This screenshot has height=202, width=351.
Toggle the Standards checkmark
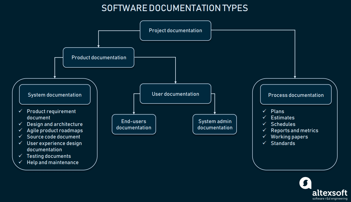(283, 143)
